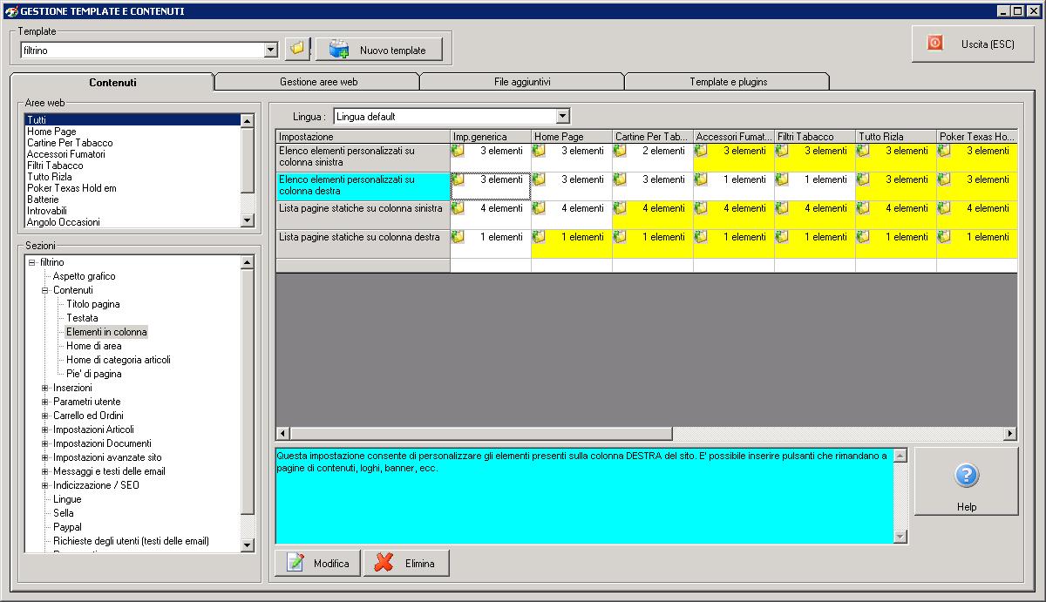Click icon in Cartine Per Tab cell, elementi destra row

click(x=620, y=179)
